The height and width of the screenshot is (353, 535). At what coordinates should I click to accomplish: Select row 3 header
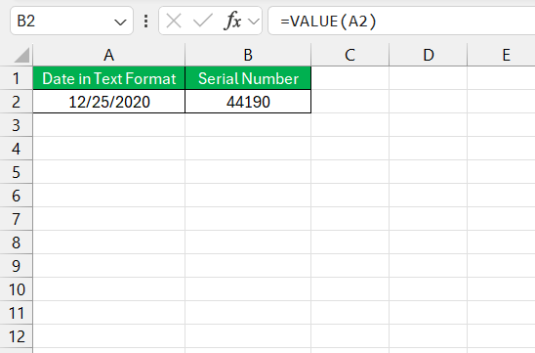pyautogui.click(x=16, y=125)
